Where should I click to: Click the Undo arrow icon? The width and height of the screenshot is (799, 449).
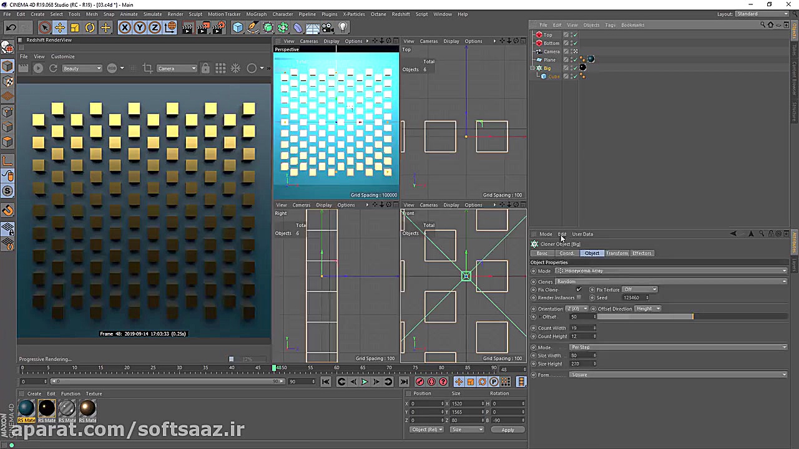[x=11, y=27]
